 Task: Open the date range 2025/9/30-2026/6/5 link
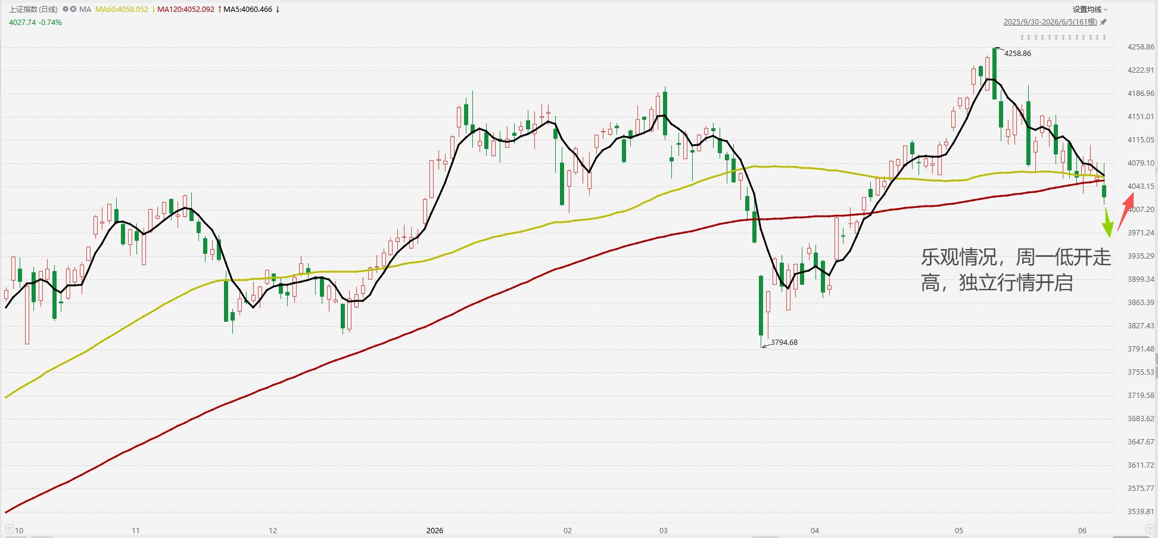pyautogui.click(x=1050, y=22)
